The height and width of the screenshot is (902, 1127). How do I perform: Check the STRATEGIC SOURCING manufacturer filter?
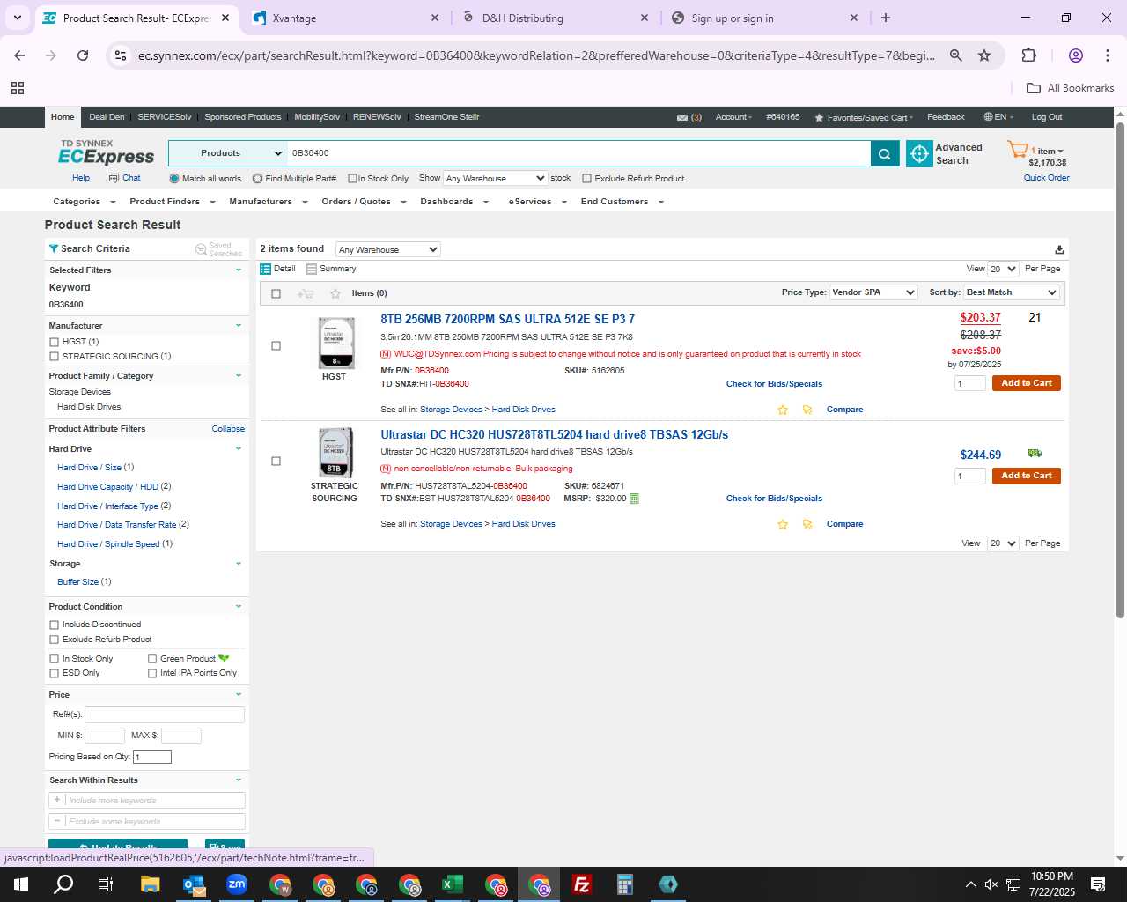(x=55, y=357)
